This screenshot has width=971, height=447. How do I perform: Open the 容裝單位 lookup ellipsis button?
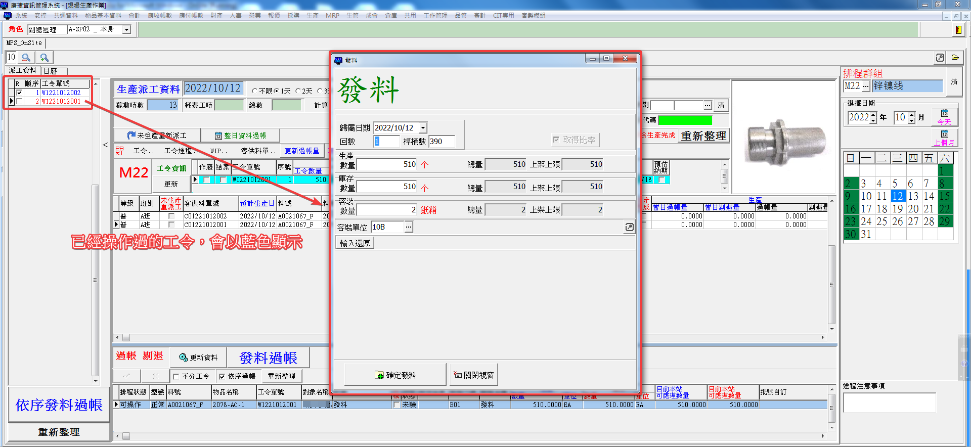(x=408, y=227)
